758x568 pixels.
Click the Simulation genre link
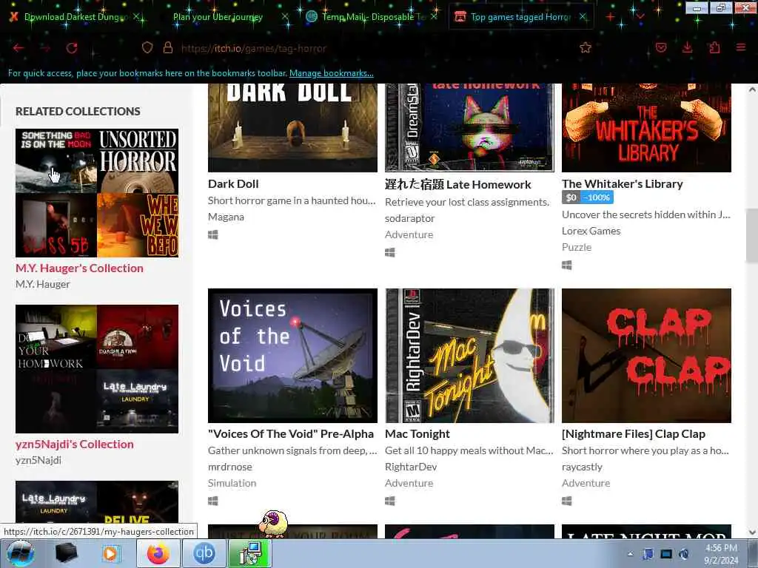(232, 484)
